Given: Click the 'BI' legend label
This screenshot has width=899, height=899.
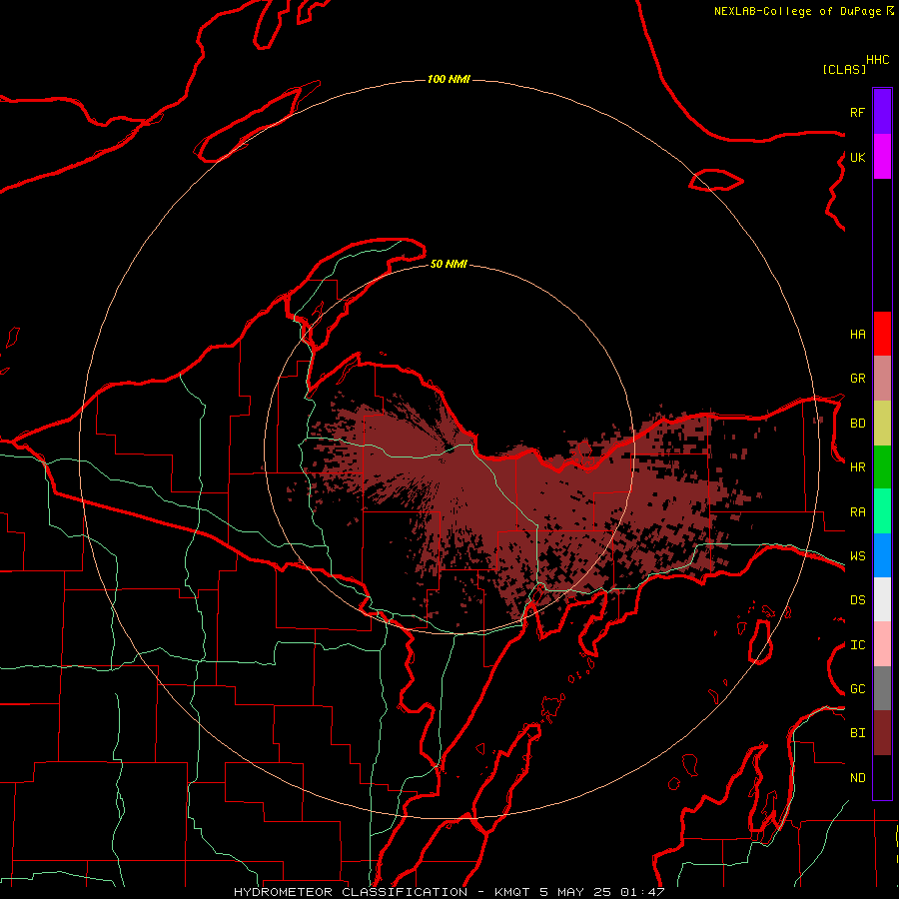Looking at the screenshot, I should tap(858, 733).
